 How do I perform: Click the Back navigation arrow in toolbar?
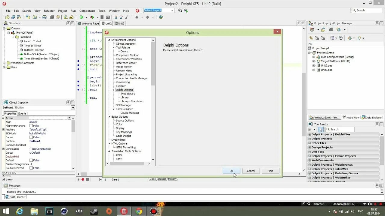pos(137,17)
